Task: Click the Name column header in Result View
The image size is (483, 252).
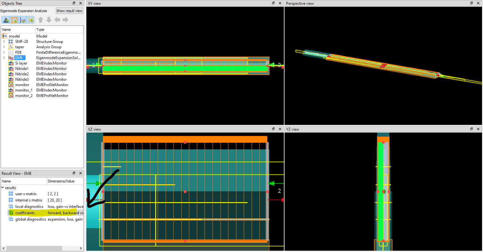Action: point(24,181)
